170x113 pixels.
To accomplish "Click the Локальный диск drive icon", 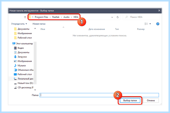I will [15, 79].
